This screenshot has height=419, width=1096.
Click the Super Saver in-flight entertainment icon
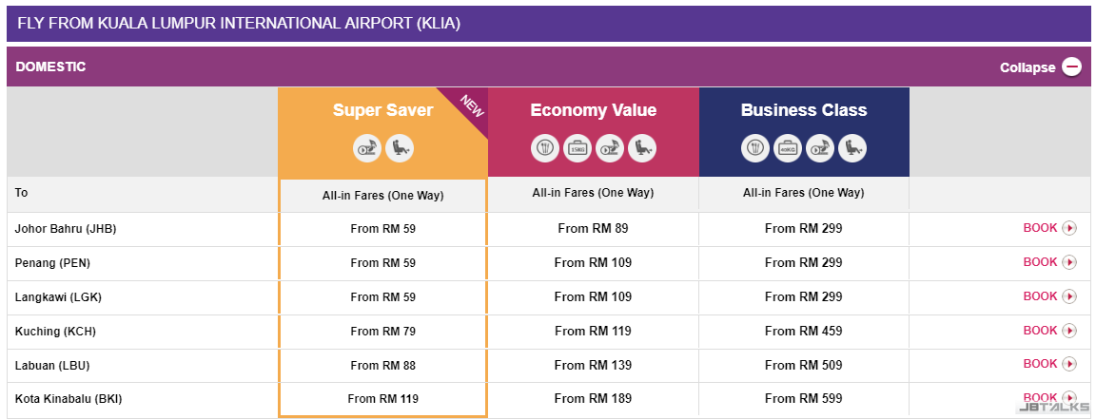pyautogui.click(x=368, y=147)
